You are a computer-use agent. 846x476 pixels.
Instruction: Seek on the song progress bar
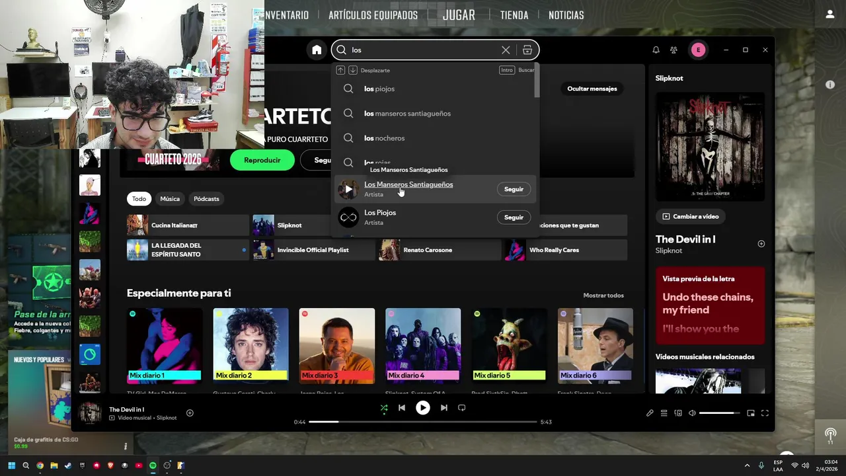pyautogui.click(x=422, y=422)
